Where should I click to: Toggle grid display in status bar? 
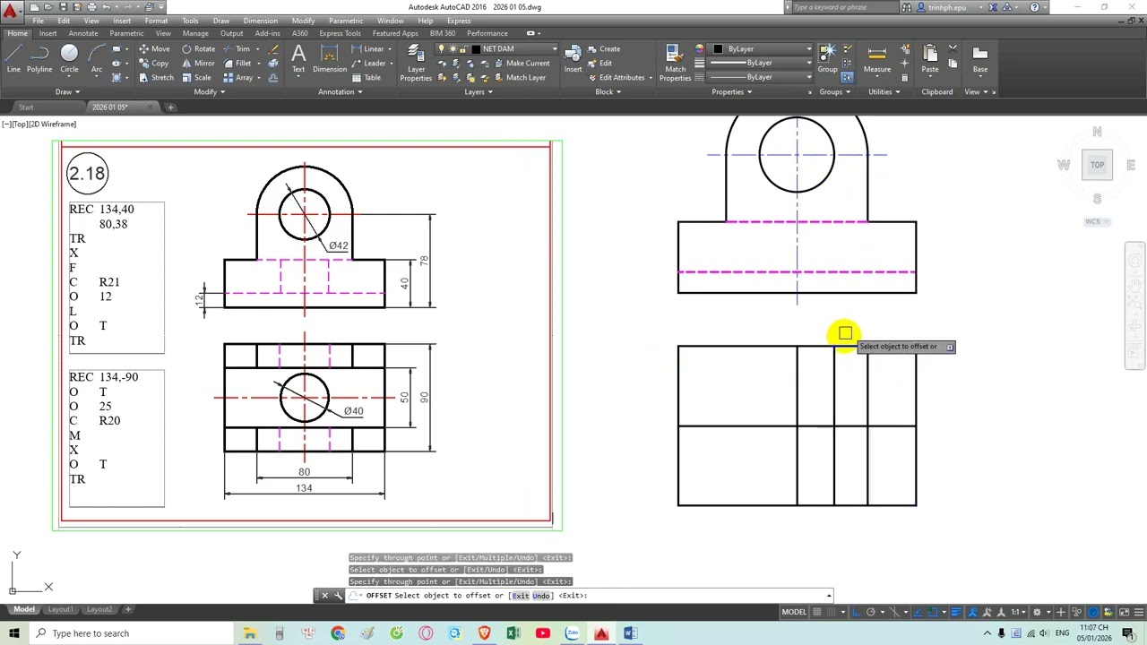[x=816, y=612]
